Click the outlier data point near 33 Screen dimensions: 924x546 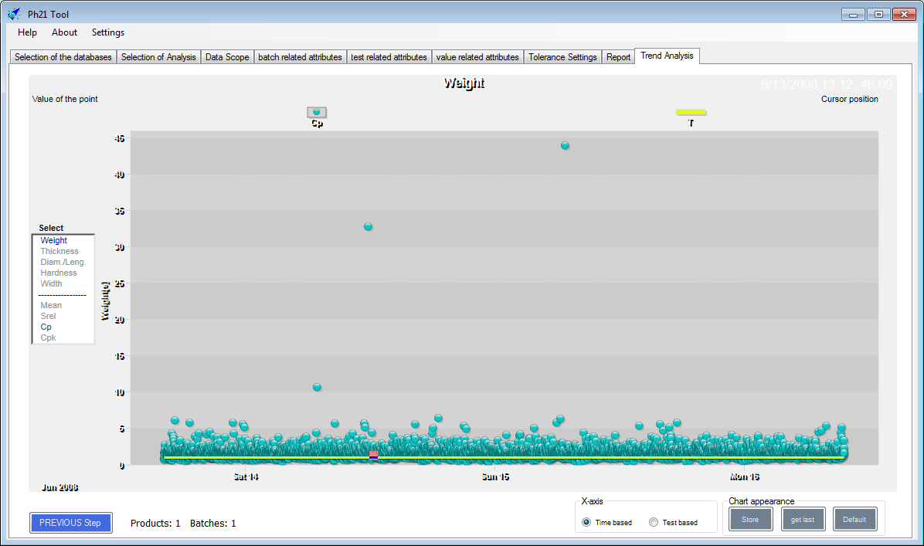[368, 226]
